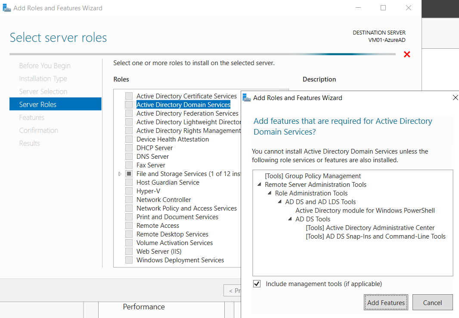Check Active Directory Rights Management role
This screenshot has height=318, width=459.
pos(129,131)
